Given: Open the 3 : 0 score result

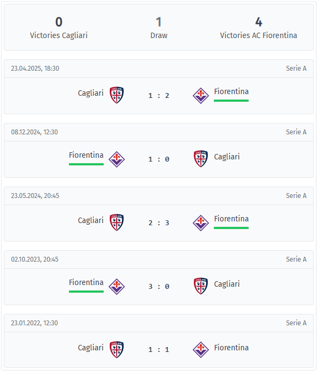Looking at the screenshot, I should pyautogui.click(x=158, y=287).
